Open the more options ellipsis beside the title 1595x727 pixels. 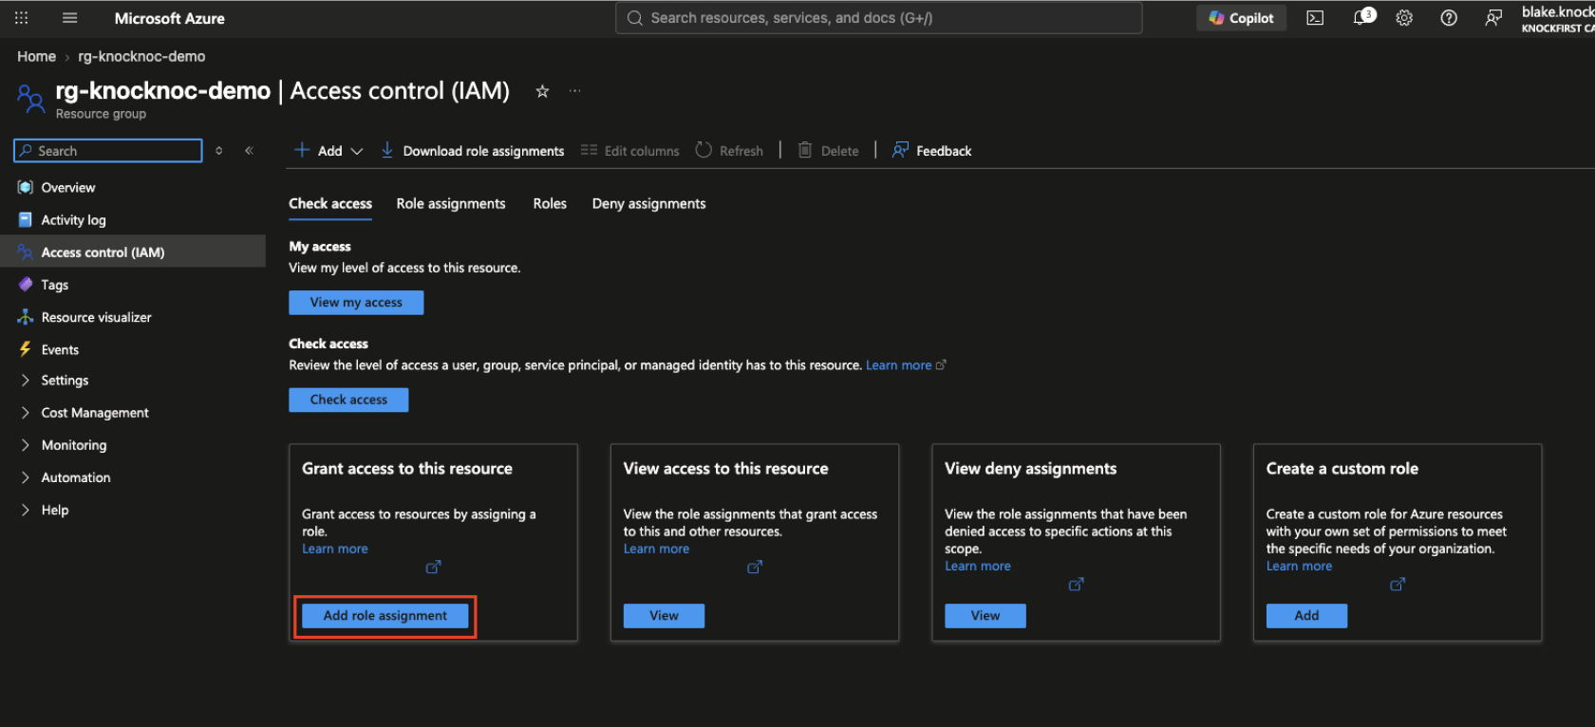pyautogui.click(x=574, y=91)
